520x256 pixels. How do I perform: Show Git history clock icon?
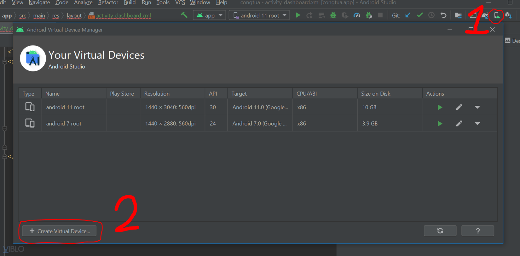pos(431,15)
